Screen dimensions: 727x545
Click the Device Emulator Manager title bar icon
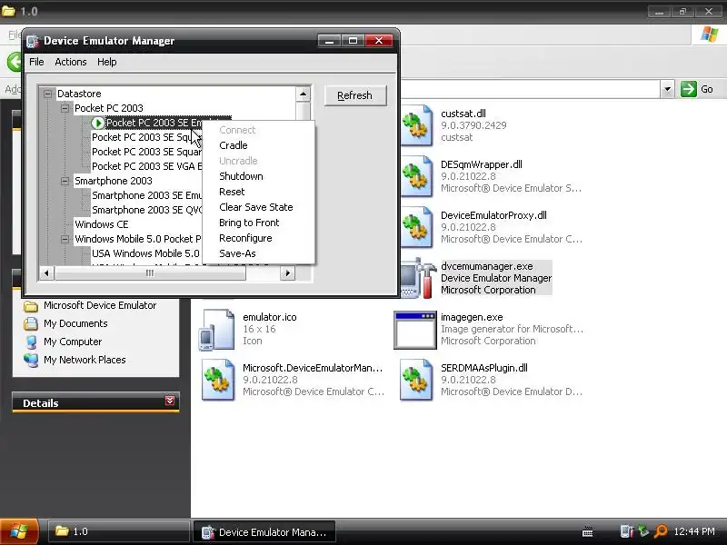[33, 41]
